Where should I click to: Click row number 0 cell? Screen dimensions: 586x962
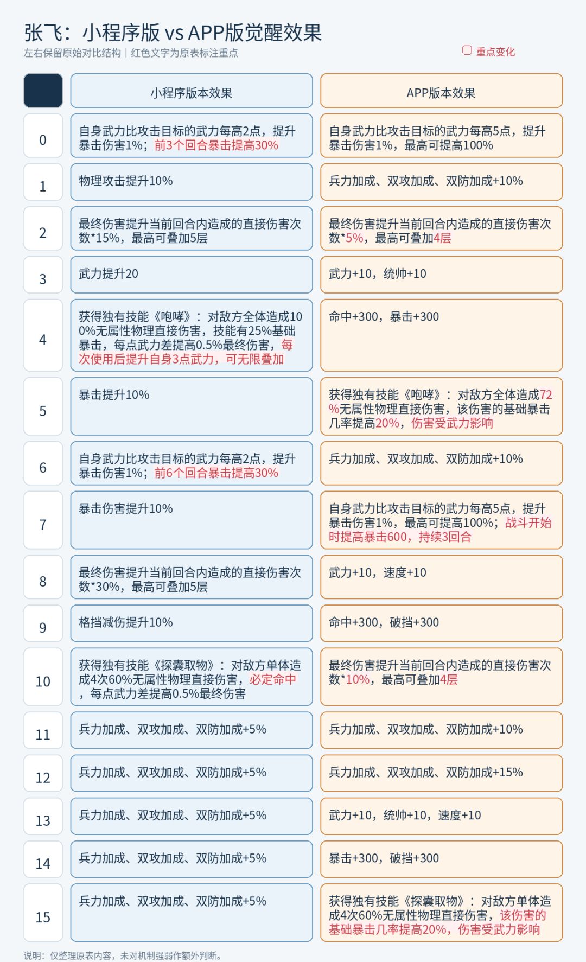(43, 136)
